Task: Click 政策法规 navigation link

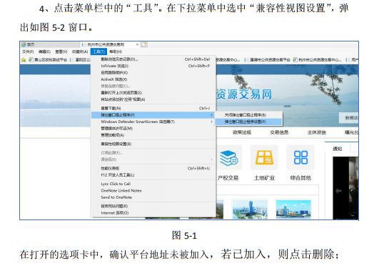Action: tap(242, 132)
